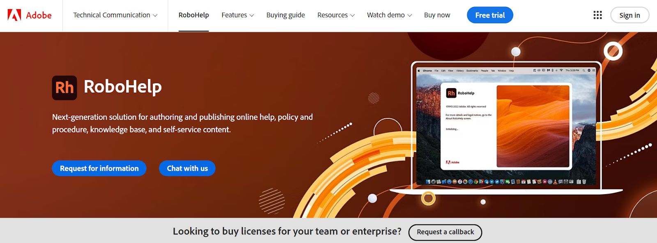
Task: Open the Adobe apps grid icon
Action: [x=597, y=15]
